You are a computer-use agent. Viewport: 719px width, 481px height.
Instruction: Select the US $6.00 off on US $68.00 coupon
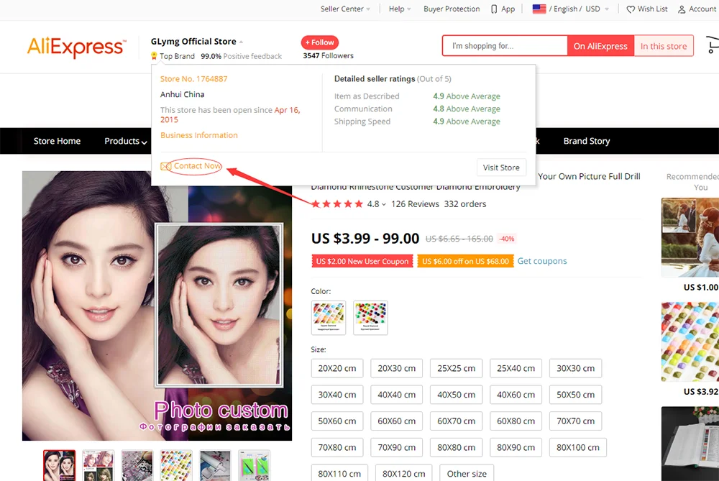tap(465, 261)
